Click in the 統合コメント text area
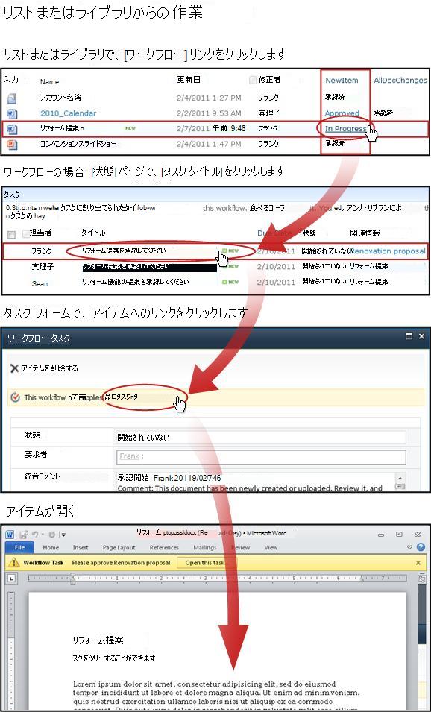This screenshot has height=712, width=431. point(254,482)
